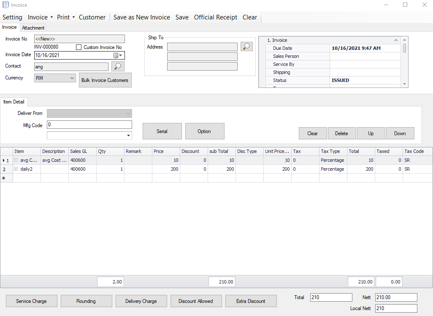Click the Bulk Invoice Customers button

[x=105, y=80]
